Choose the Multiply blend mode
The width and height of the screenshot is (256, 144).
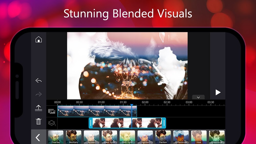[73, 137]
